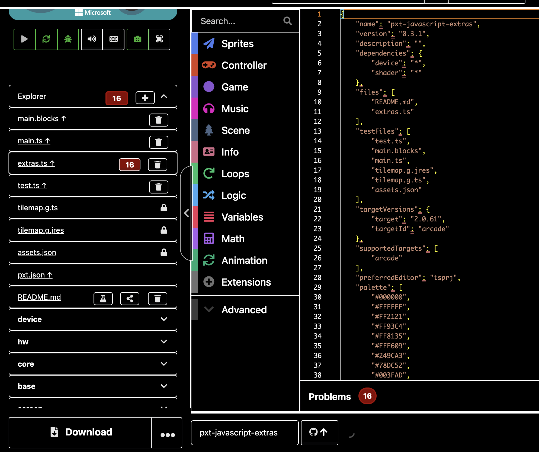The height and width of the screenshot is (452, 539).
Task: Open the Sprites toolbox category
Action: pos(237,44)
